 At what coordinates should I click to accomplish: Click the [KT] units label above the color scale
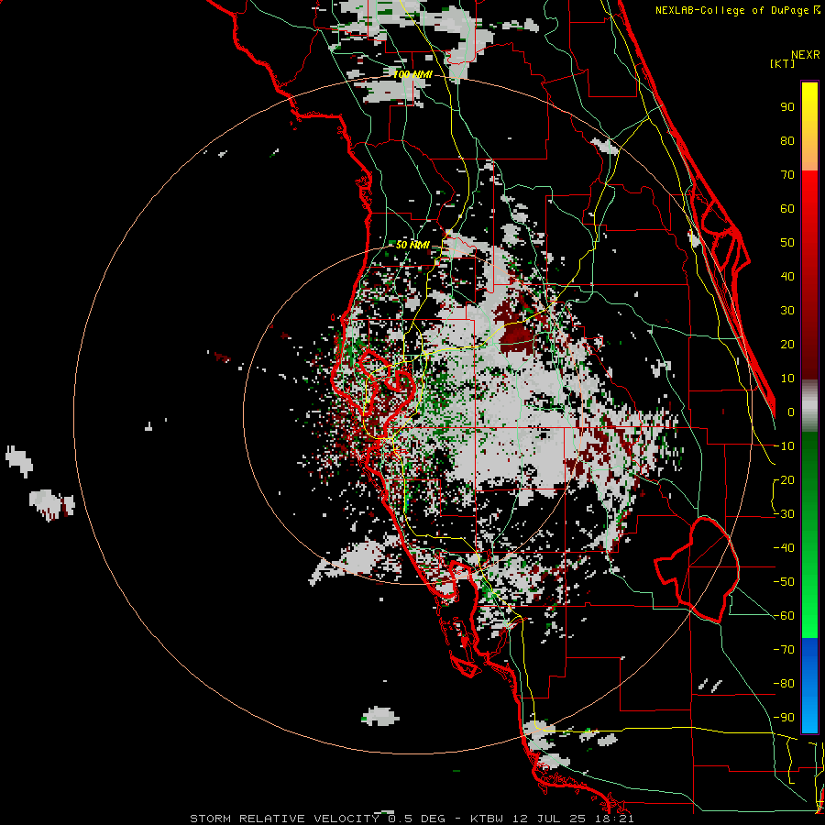point(783,63)
